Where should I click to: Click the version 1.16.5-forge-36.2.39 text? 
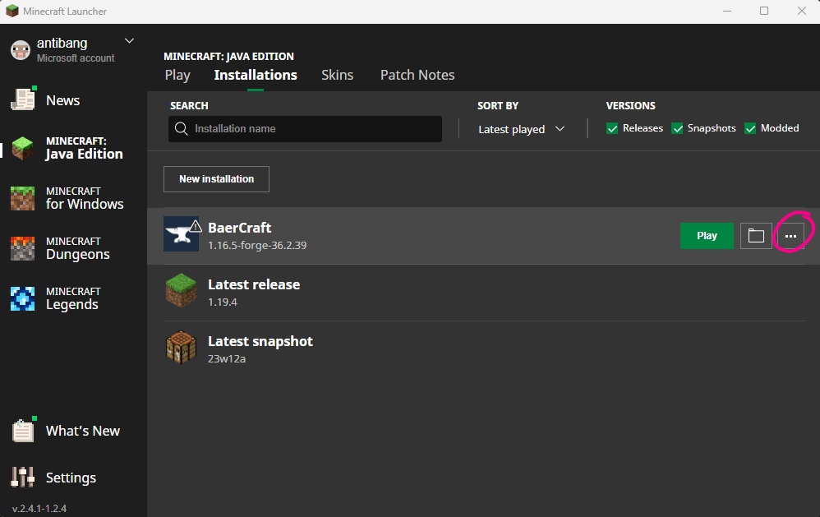tap(257, 246)
